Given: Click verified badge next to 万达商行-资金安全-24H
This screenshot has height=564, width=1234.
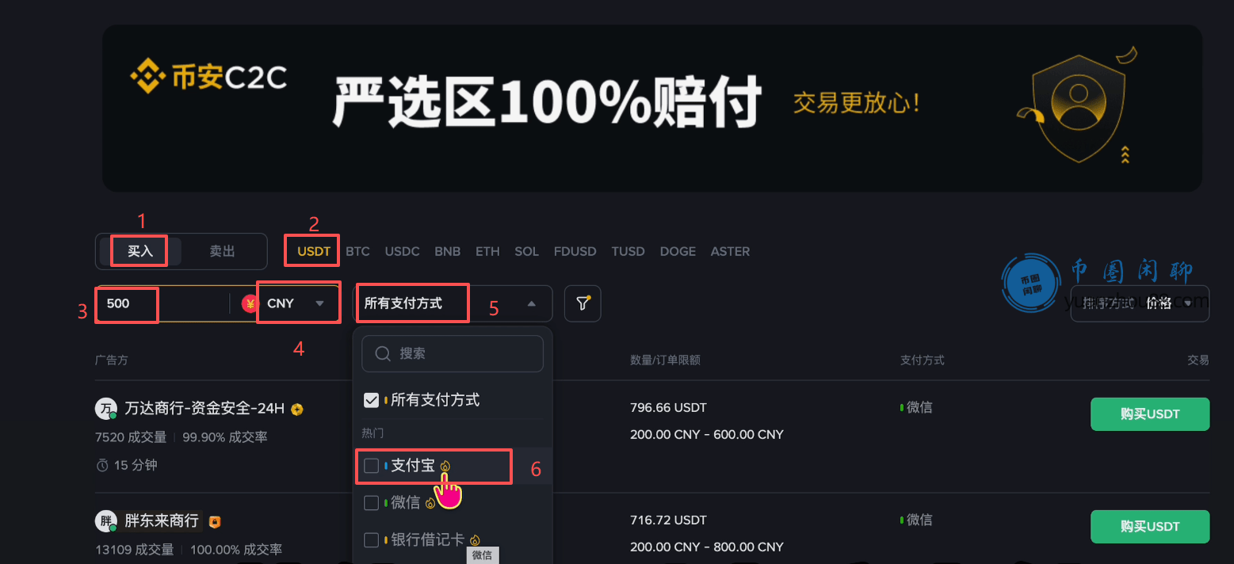Looking at the screenshot, I should pos(297,410).
